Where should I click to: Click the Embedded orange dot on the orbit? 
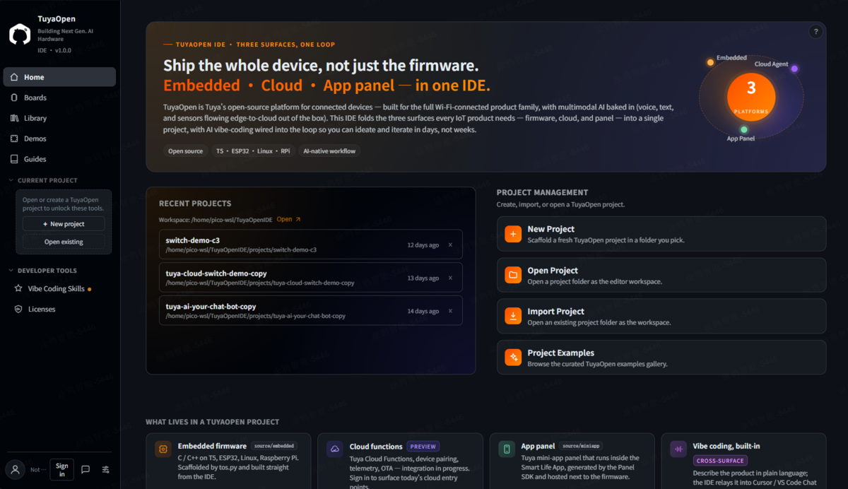click(x=710, y=62)
